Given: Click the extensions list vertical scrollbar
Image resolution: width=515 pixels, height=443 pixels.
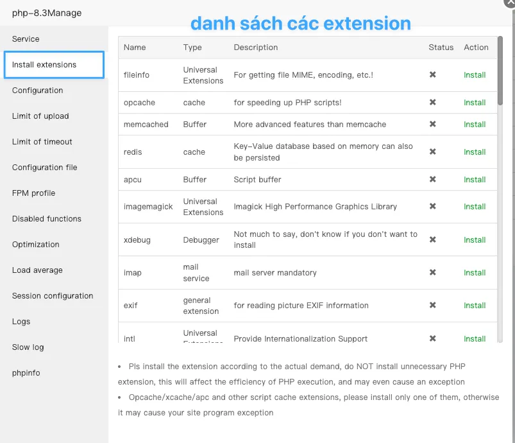Looking at the screenshot, I should (500, 71).
